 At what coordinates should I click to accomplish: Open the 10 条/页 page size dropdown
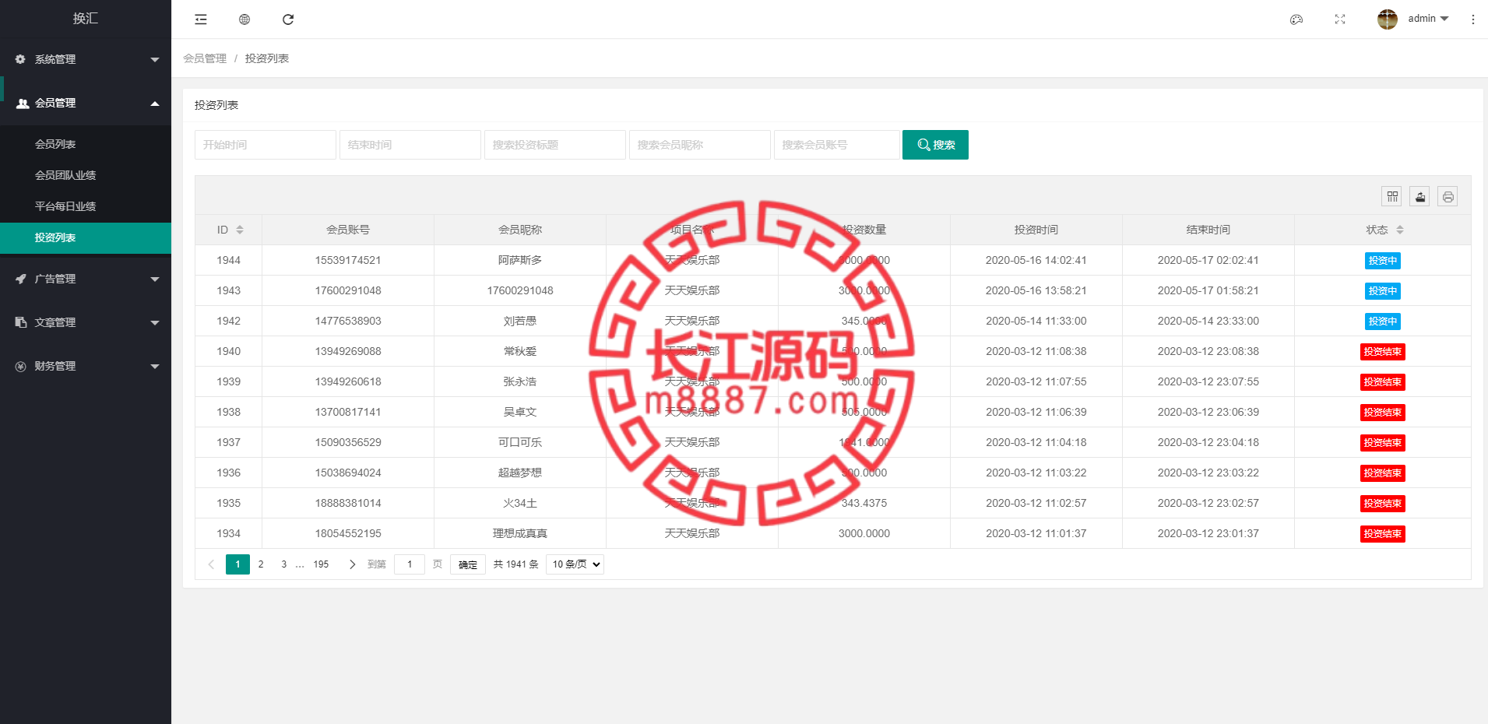[575, 564]
